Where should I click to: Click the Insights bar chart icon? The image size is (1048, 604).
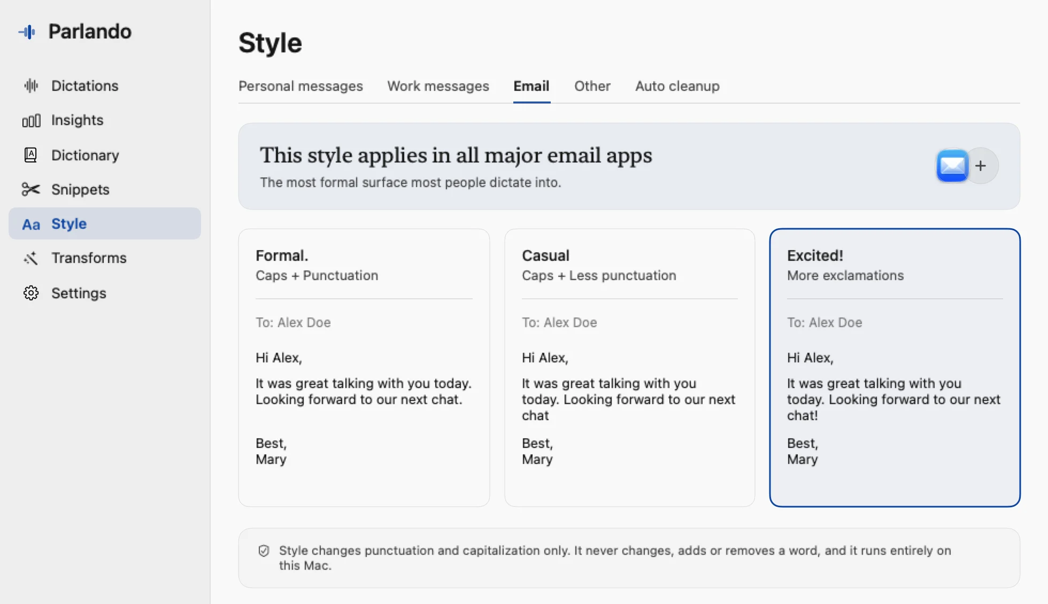point(31,121)
